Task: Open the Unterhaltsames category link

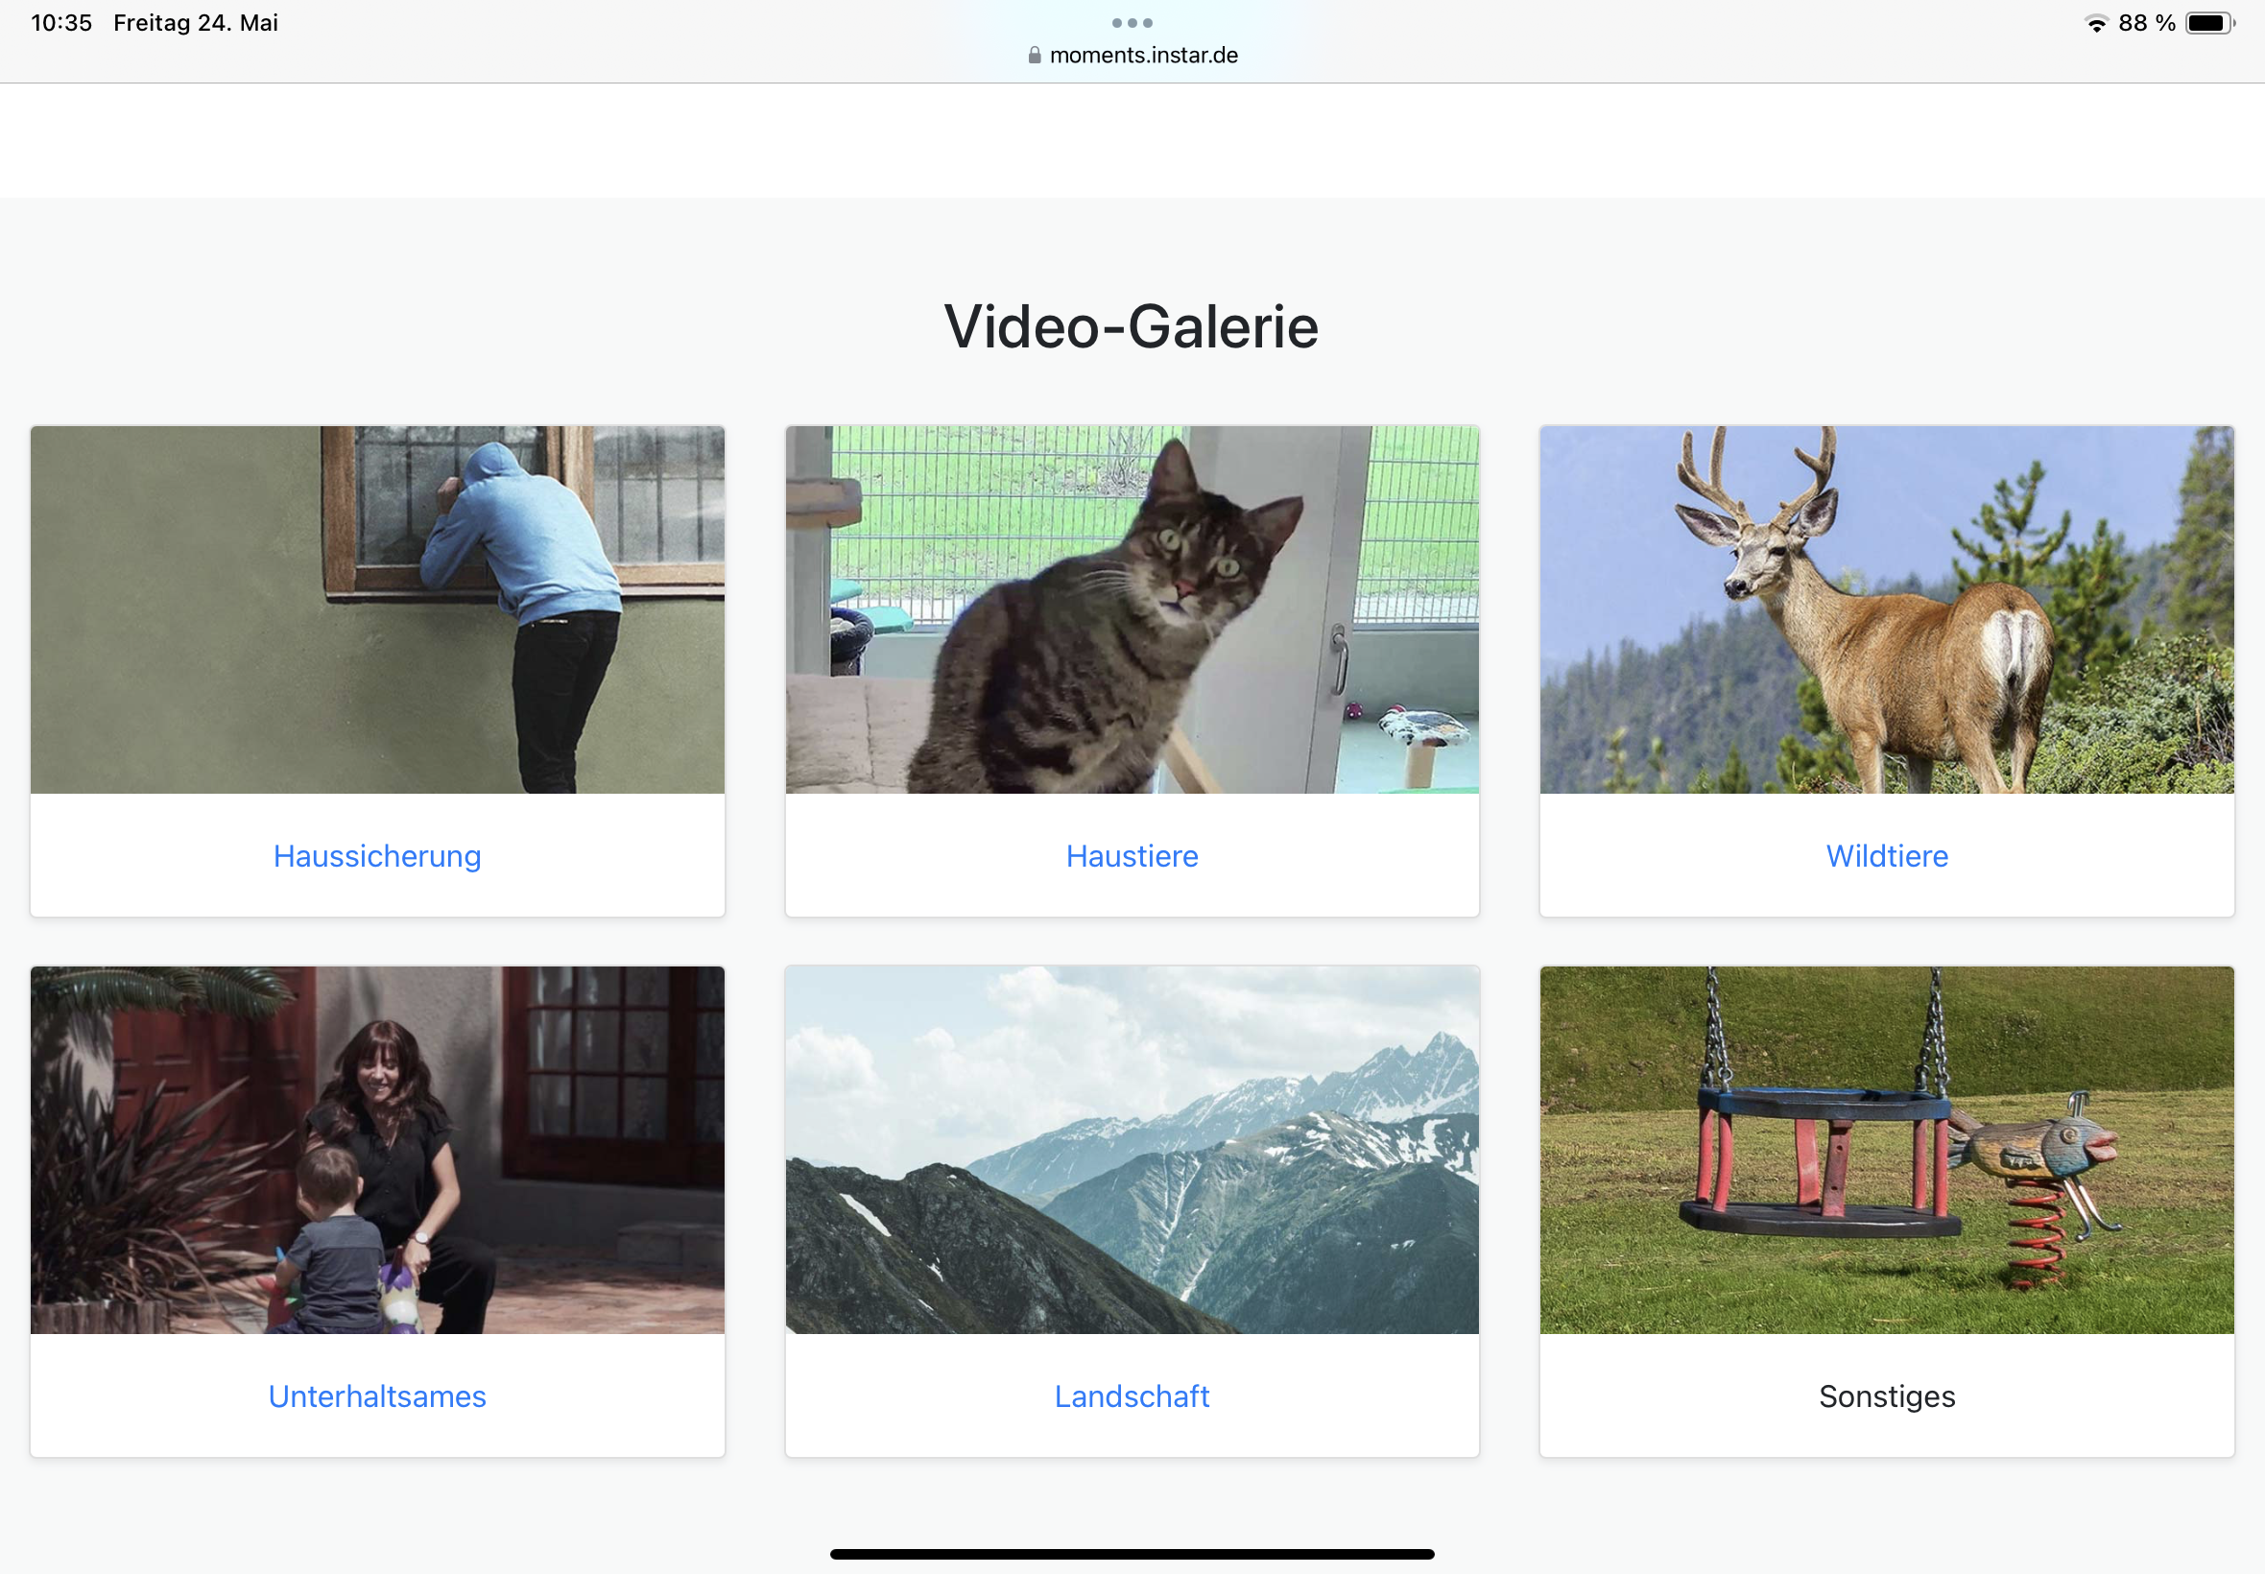Action: click(376, 1396)
